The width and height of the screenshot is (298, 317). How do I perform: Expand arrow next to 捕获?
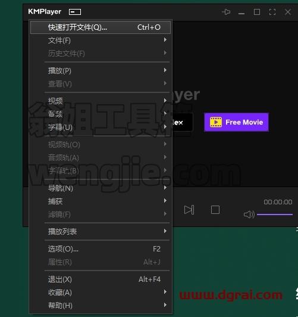[165, 201]
